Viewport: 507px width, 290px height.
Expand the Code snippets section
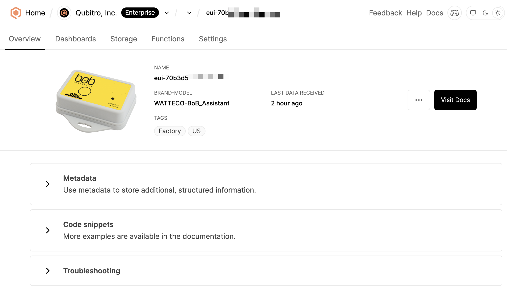[x=48, y=230]
